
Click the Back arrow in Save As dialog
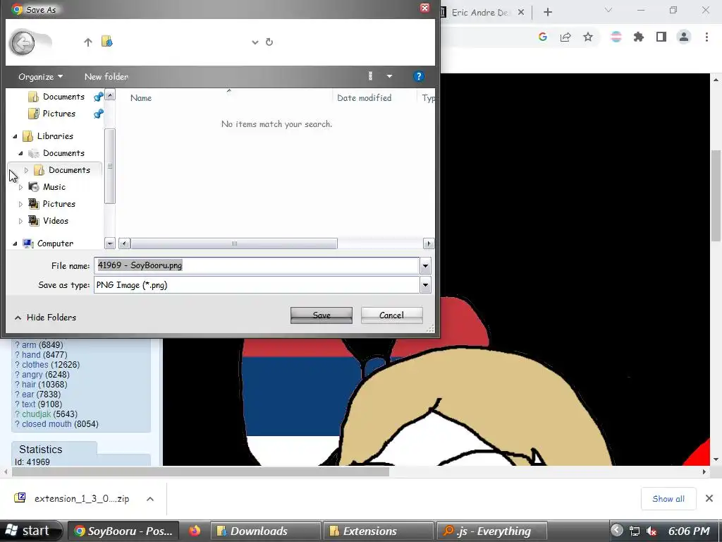click(22, 43)
